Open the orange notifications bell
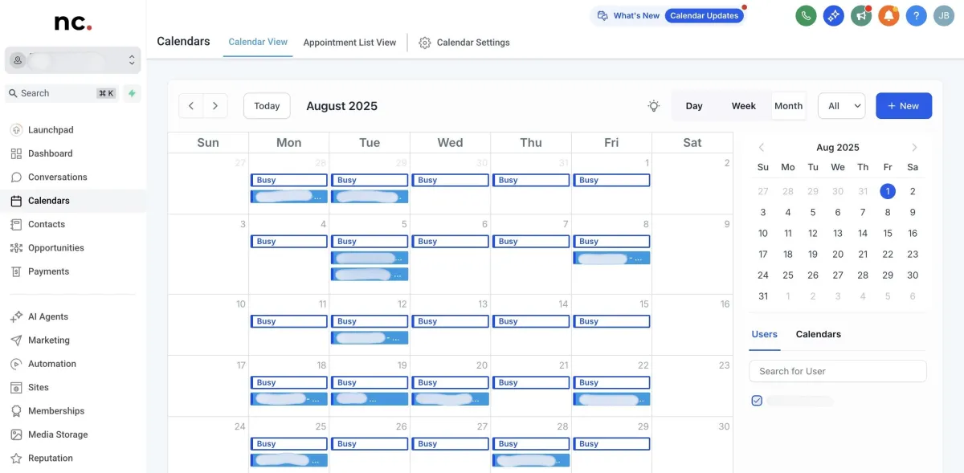The width and height of the screenshot is (964, 473). pos(888,15)
